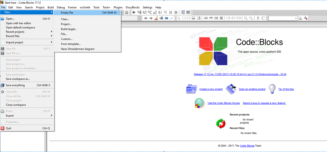Click the Highlight marker pen icon
The image size is (327, 152).
coord(156,18)
